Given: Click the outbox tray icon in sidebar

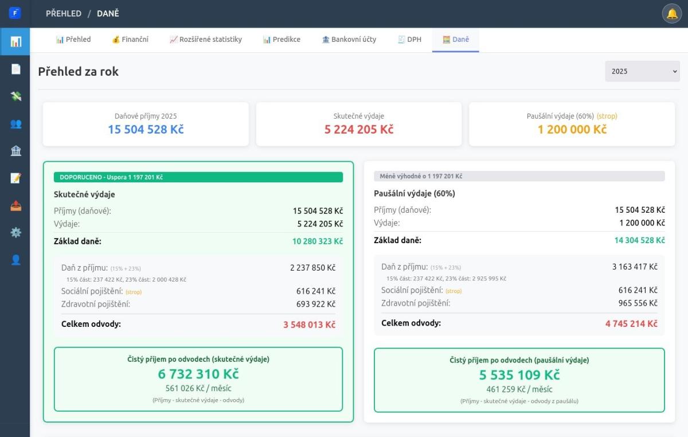Looking at the screenshot, I should coord(15,205).
